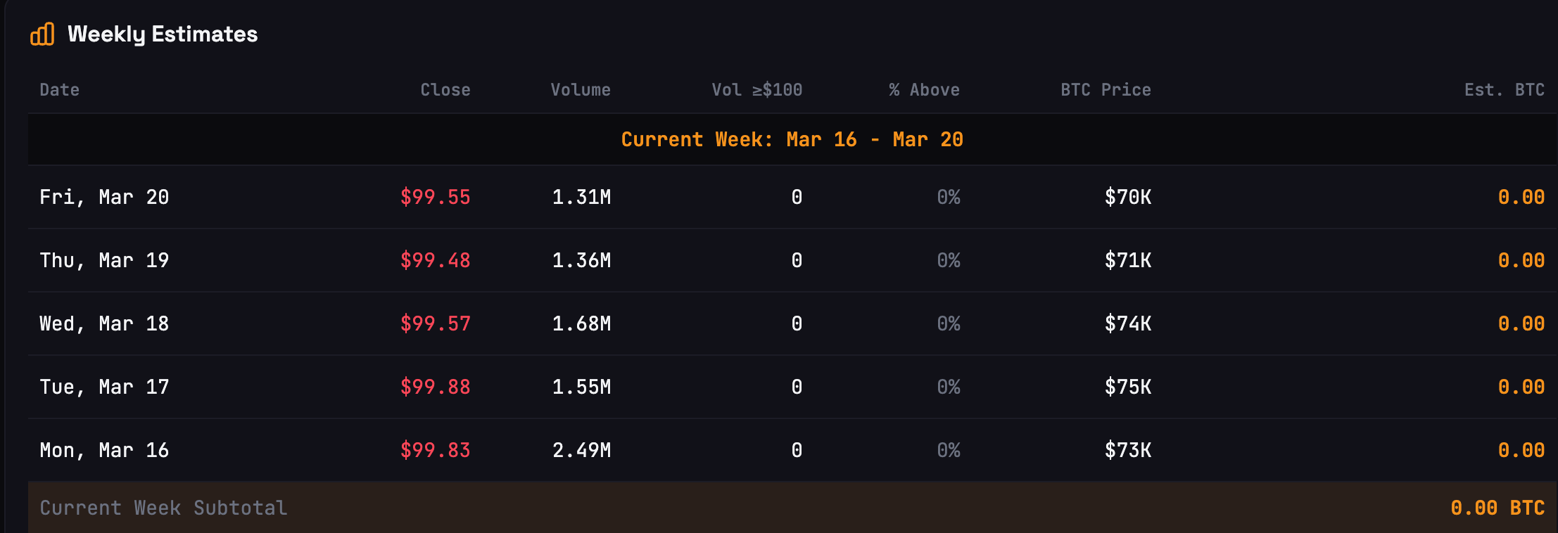This screenshot has width=1558, height=533.
Task: Click the 0.00 BTC subtotal value
Action: tap(1497, 507)
